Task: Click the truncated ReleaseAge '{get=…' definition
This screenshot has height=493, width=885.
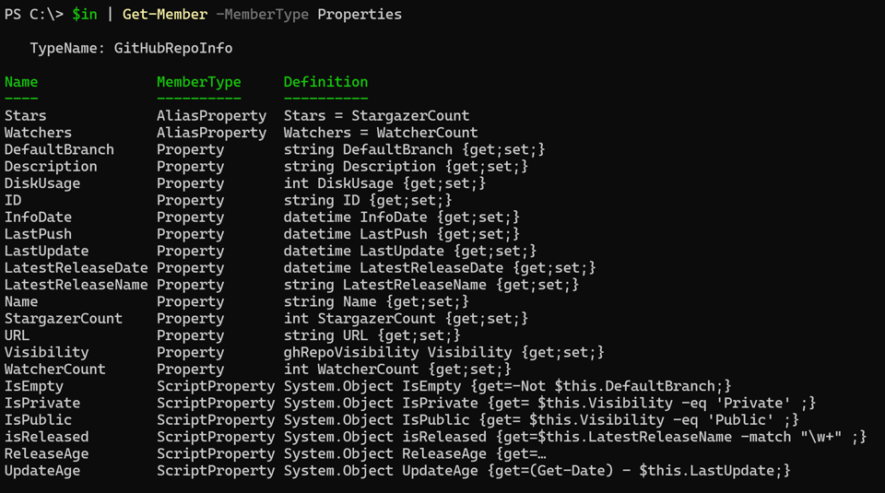Action: click(415, 454)
